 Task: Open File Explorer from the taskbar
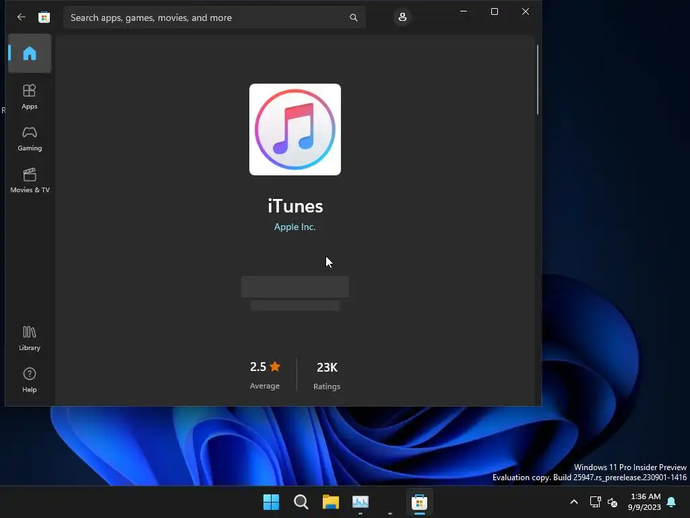pos(330,502)
